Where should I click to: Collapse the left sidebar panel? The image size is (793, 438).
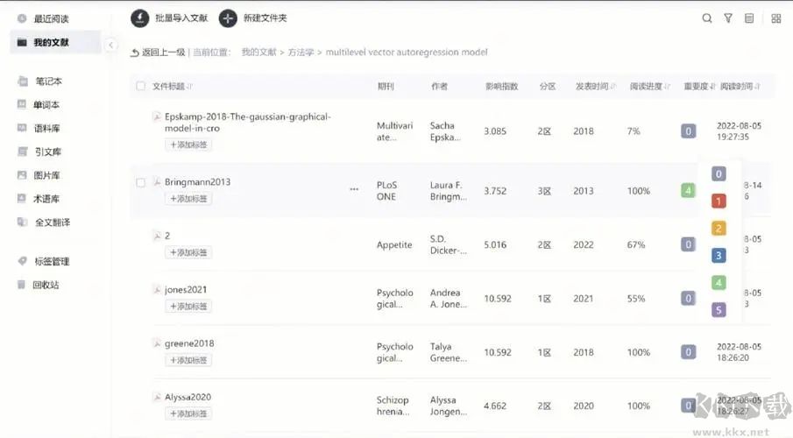tap(111, 46)
